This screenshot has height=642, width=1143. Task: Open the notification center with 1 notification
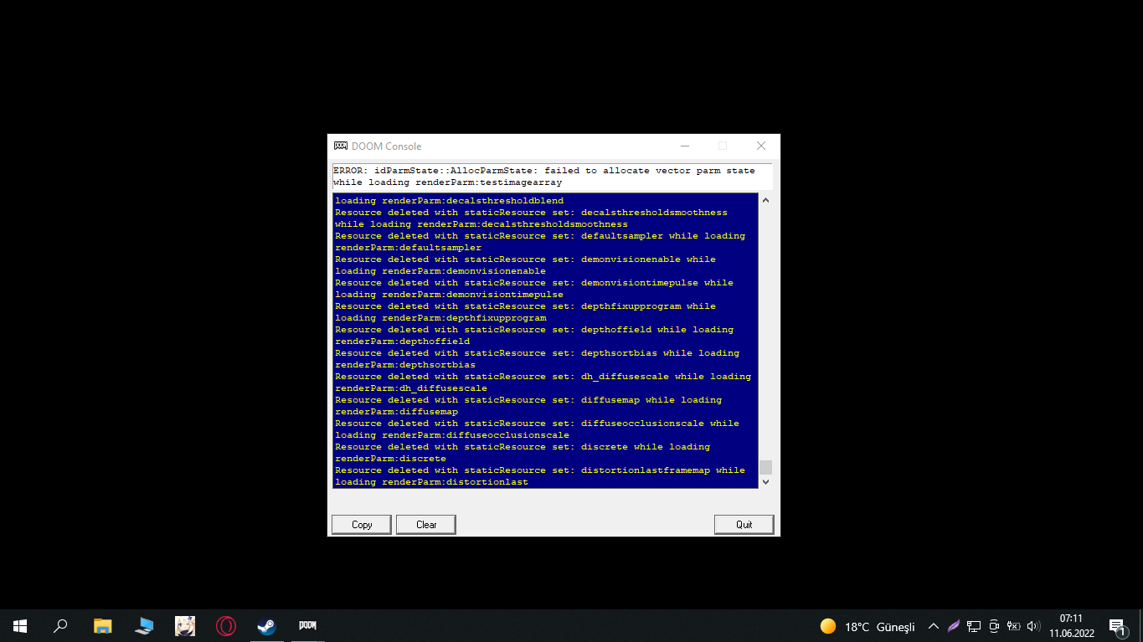point(1117,626)
